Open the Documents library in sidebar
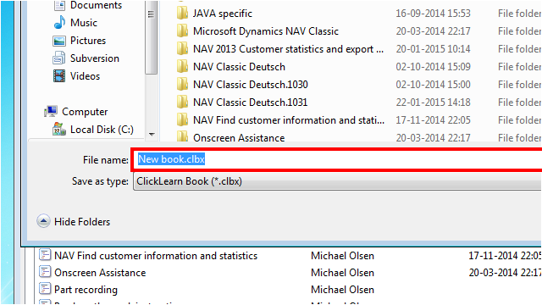 (87, 5)
